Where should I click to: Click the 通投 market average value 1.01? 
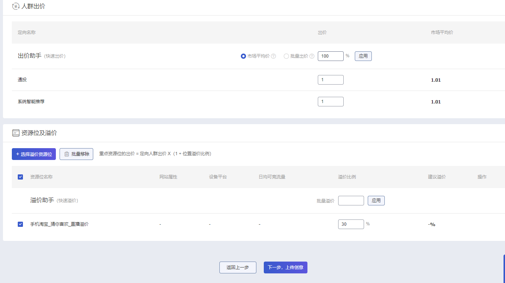pyautogui.click(x=436, y=80)
